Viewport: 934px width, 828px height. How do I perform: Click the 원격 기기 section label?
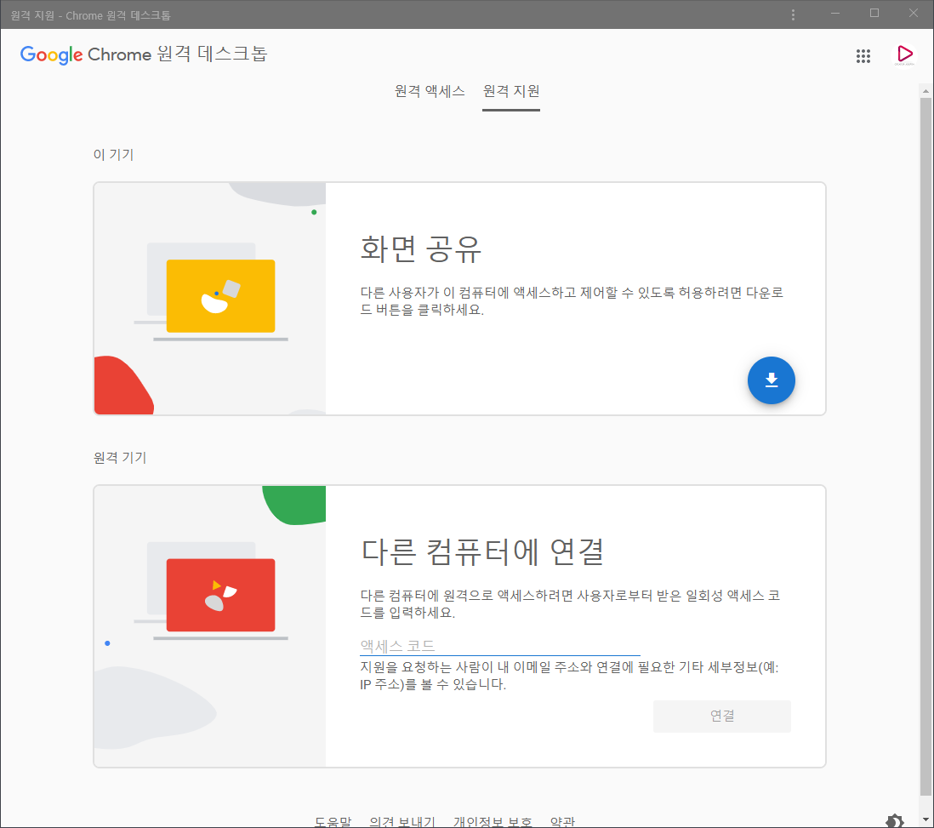pyautogui.click(x=120, y=458)
